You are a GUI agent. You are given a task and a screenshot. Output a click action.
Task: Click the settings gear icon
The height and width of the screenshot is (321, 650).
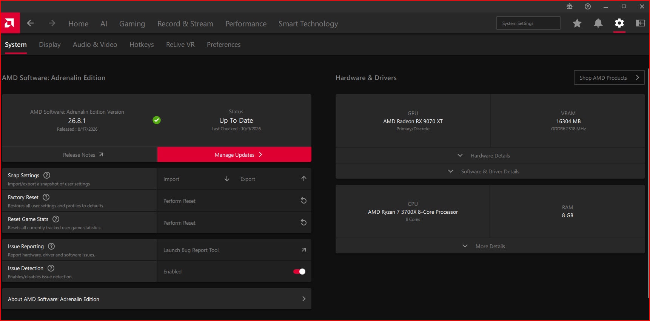[x=619, y=23]
